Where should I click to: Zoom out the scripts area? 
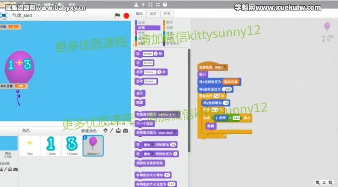(318, 183)
